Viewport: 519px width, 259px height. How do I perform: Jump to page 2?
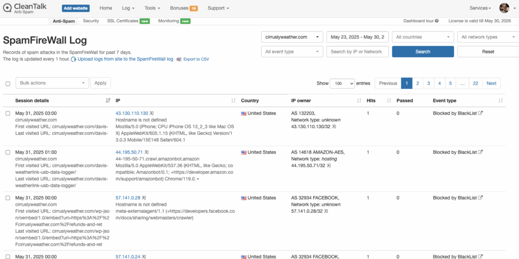pyautogui.click(x=418, y=83)
